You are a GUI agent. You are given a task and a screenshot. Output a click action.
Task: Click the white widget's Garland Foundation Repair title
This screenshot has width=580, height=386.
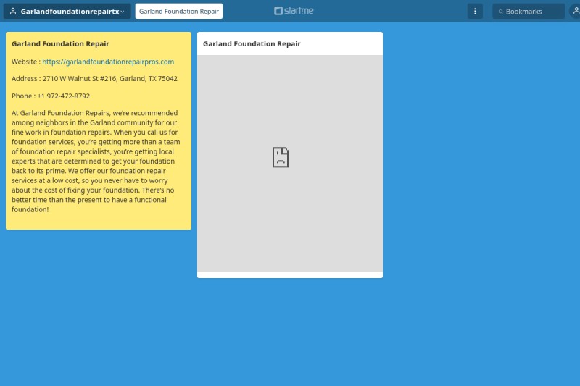coord(252,44)
